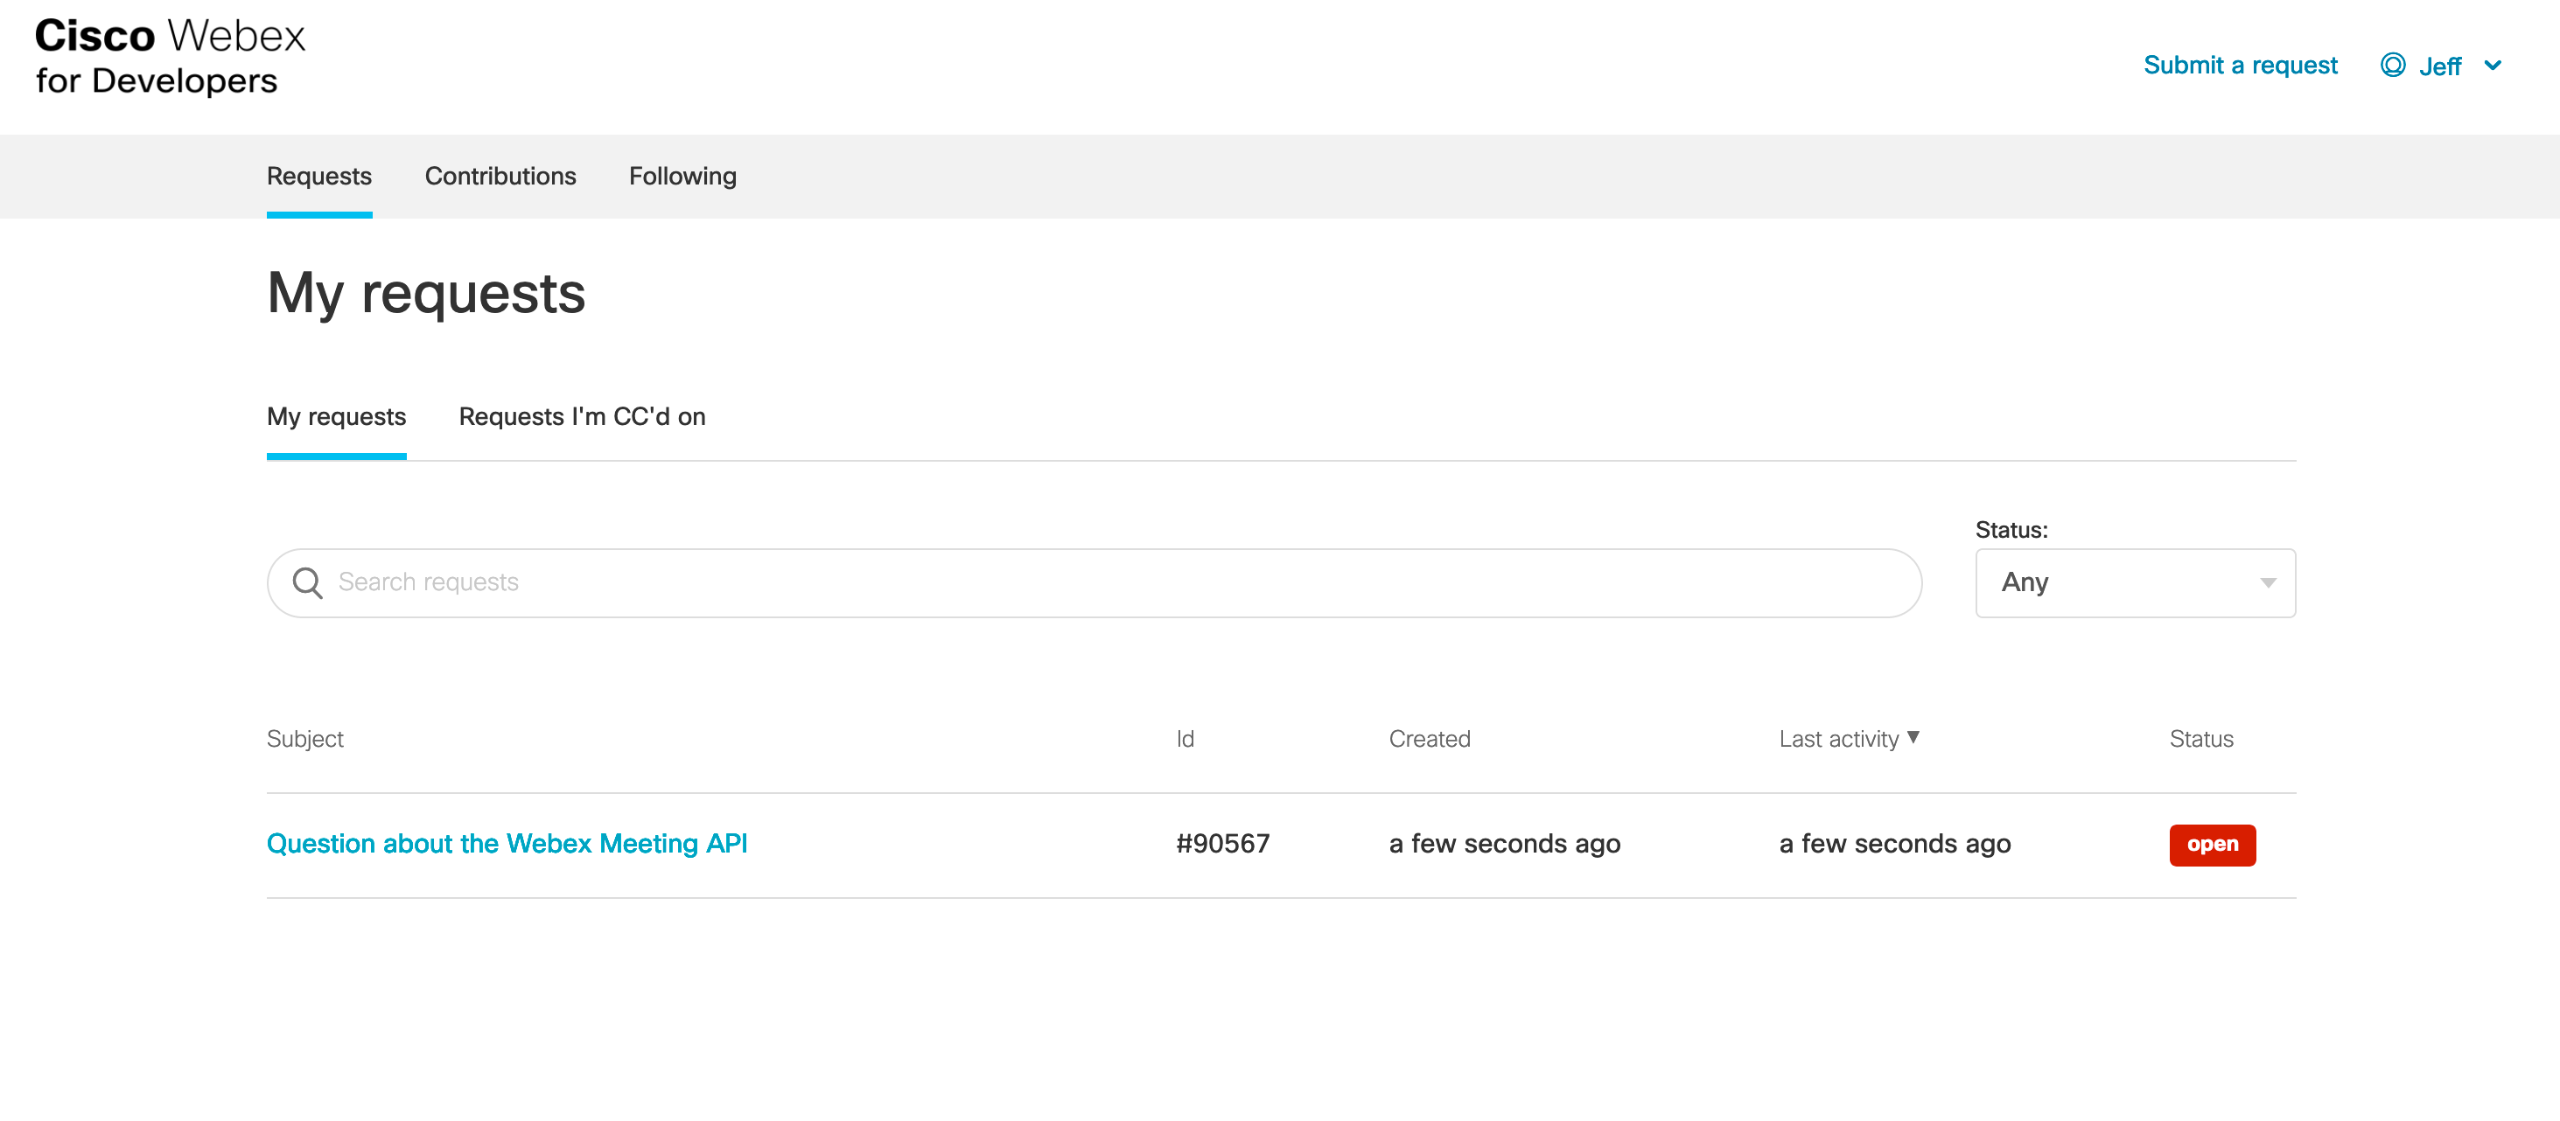Click the open status badge on request #90567
This screenshot has width=2560, height=1121.
point(2211,844)
